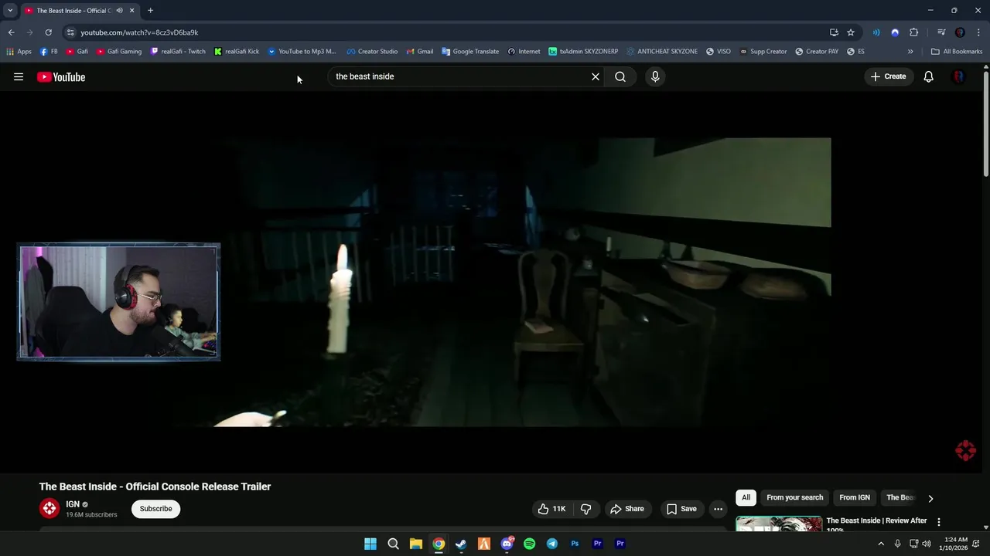Viewport: 990px width, 556px height.
Task: Open The Beast Inside Review thumbnail
Action: (x=779, y=524)
